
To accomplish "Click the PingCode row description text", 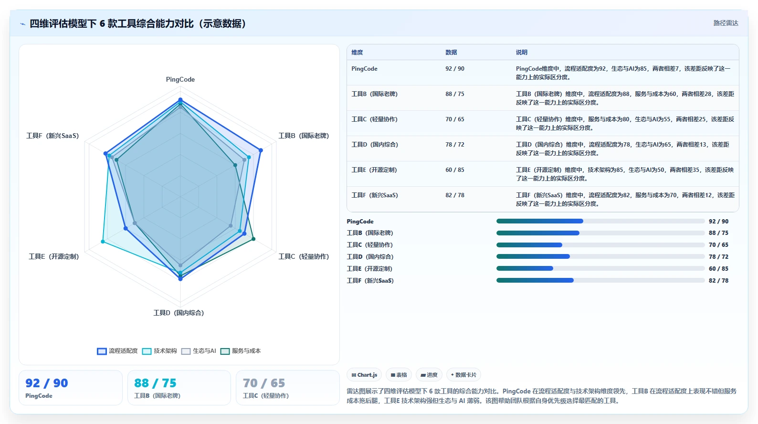I will (623, 73).
